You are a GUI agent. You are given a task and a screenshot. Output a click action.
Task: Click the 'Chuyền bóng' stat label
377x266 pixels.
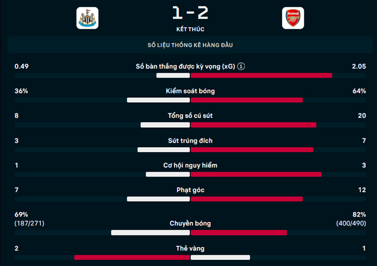tap(190, 223)
